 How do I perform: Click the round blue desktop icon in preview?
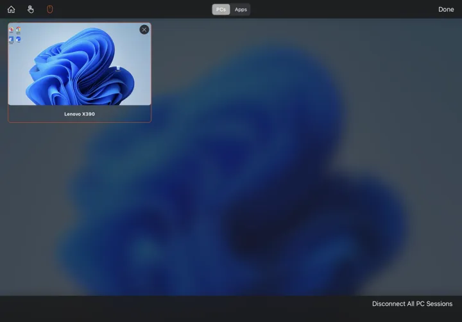[x=18, y=39]
